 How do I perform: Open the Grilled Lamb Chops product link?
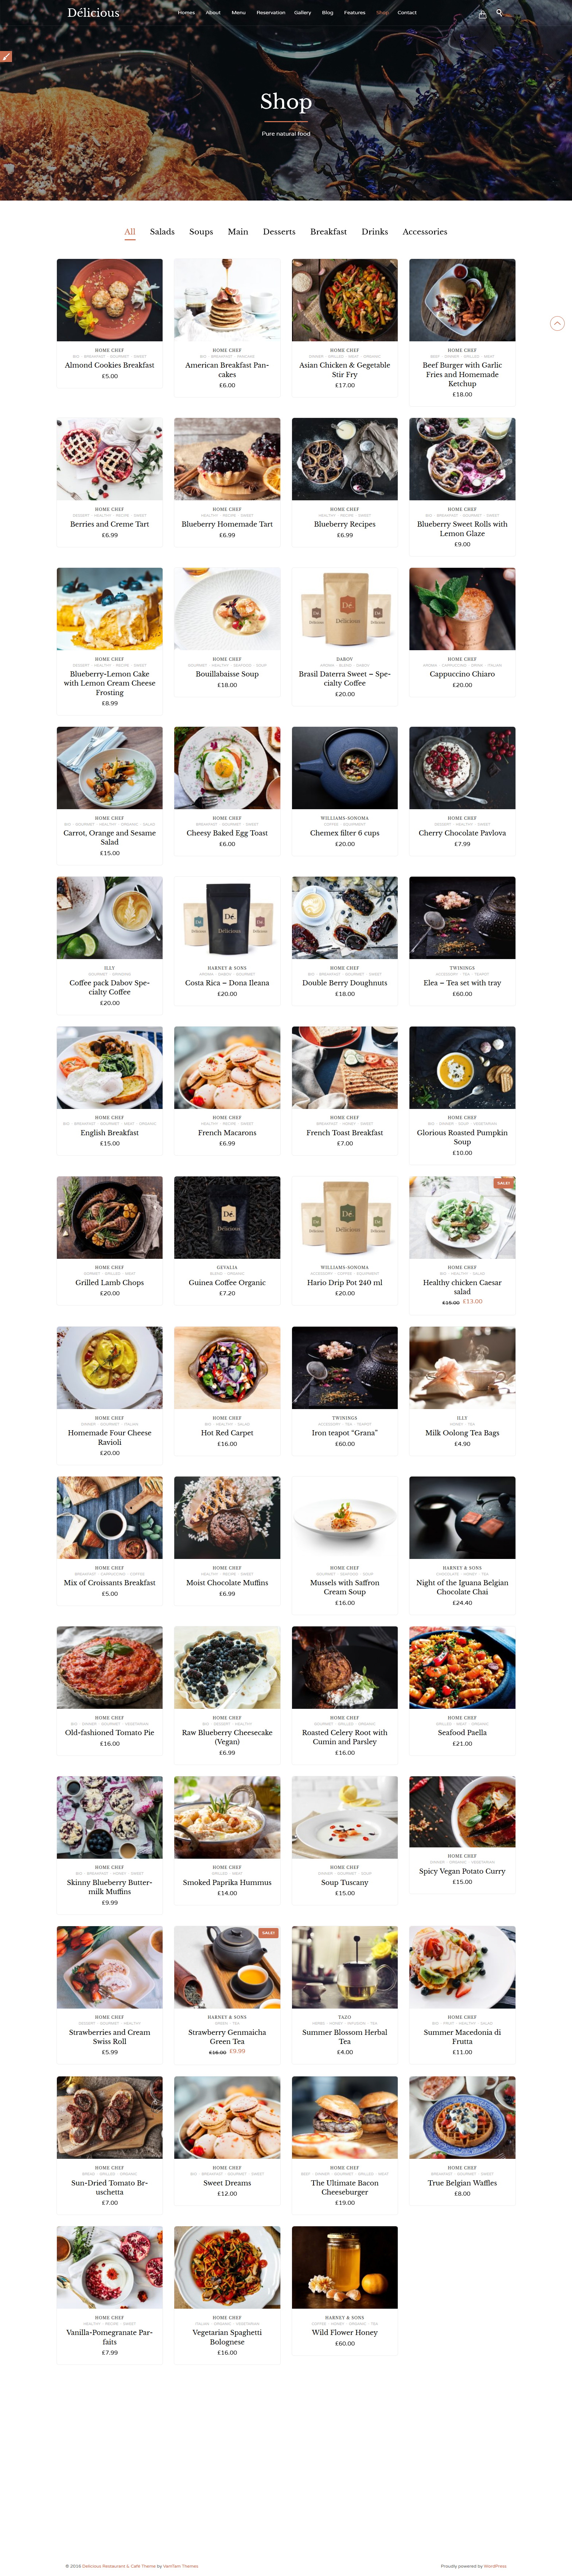tap(110, 1282)
